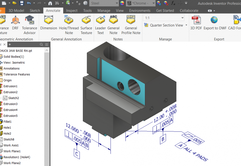
Task: Select Work Axis1 in the model tree
Action: 11,145
